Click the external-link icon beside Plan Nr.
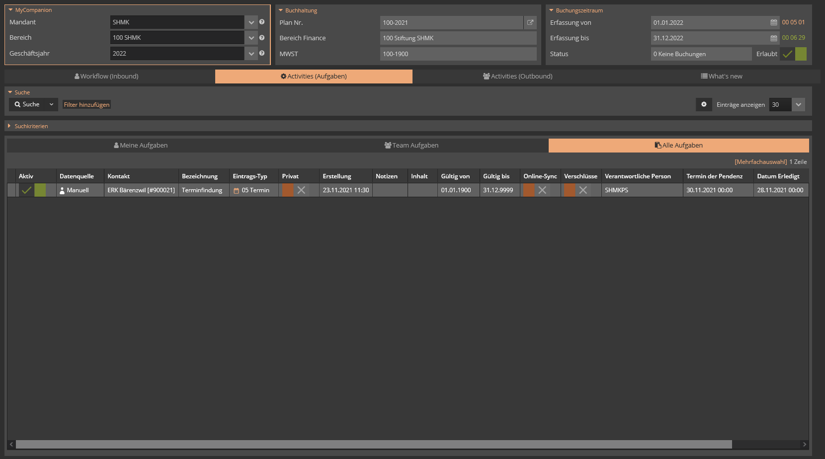Image resolution: width=825 pixels, height=459 pixels. click(x=530, y=22)
